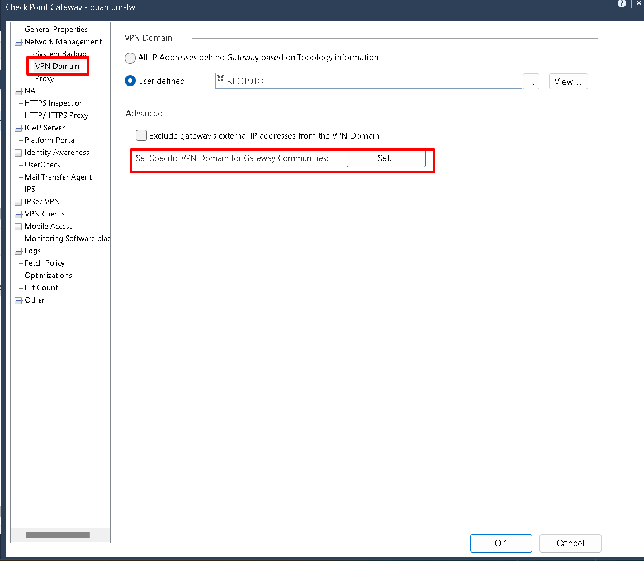The width and height of the screenshot is (644, 561).
Task: Expand the Logs tree node
Action: click(x=18, y=251)
